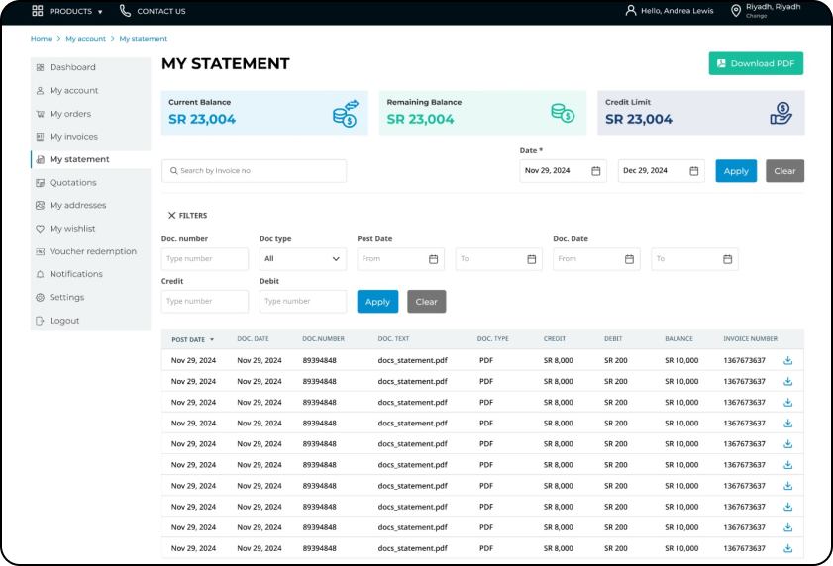Go to Home breadcrumb link
Screen dimensions: 833x566
(41, 39)
